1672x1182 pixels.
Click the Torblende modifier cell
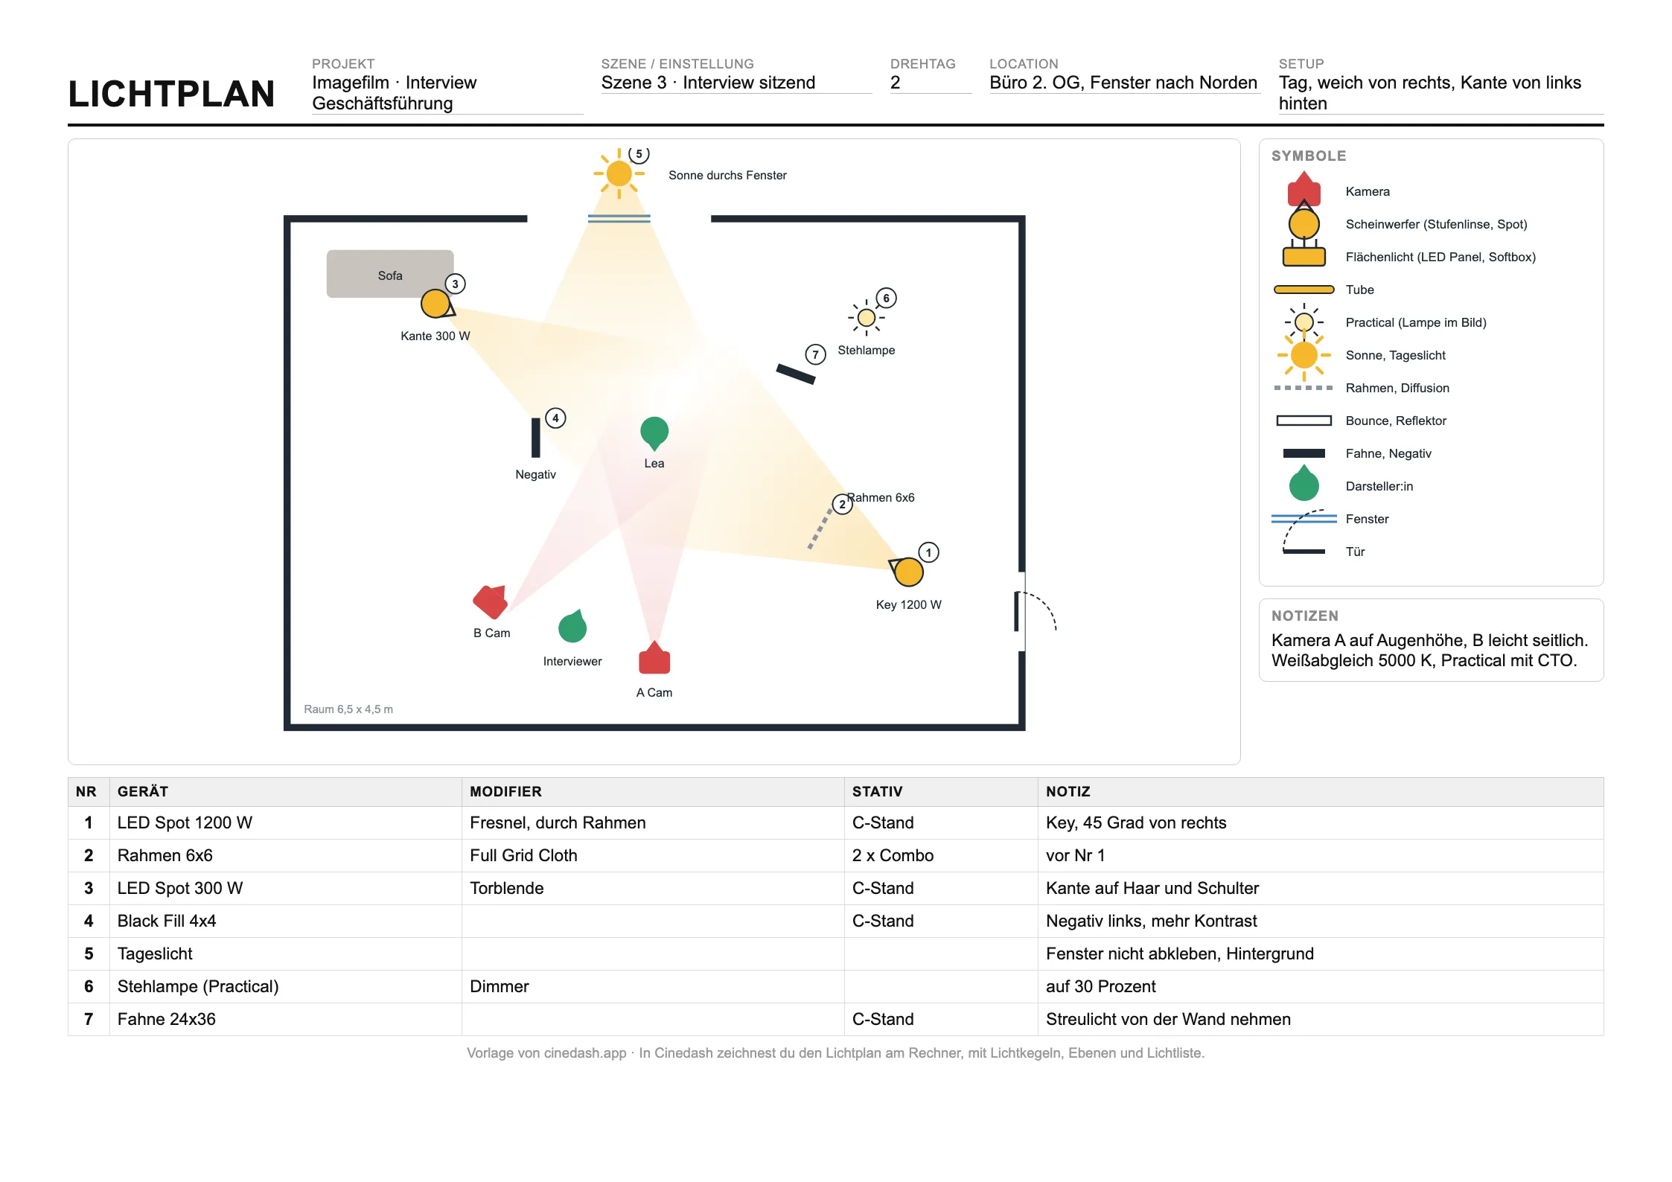tap(653, 888)
